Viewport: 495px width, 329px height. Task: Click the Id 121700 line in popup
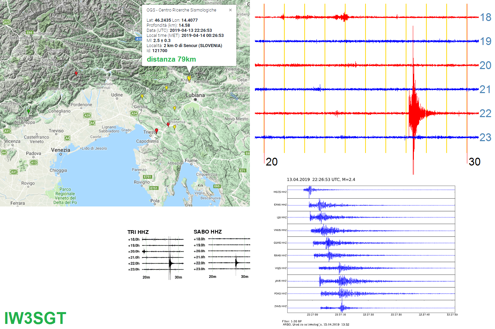[157, 51]
